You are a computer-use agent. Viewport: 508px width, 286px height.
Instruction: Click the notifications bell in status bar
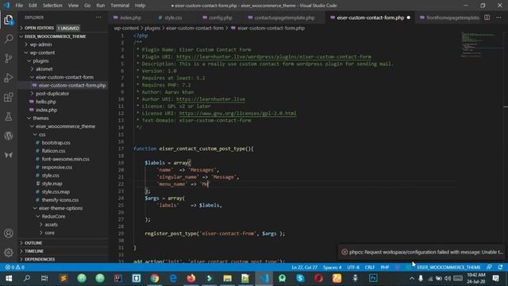coord(501,267)
